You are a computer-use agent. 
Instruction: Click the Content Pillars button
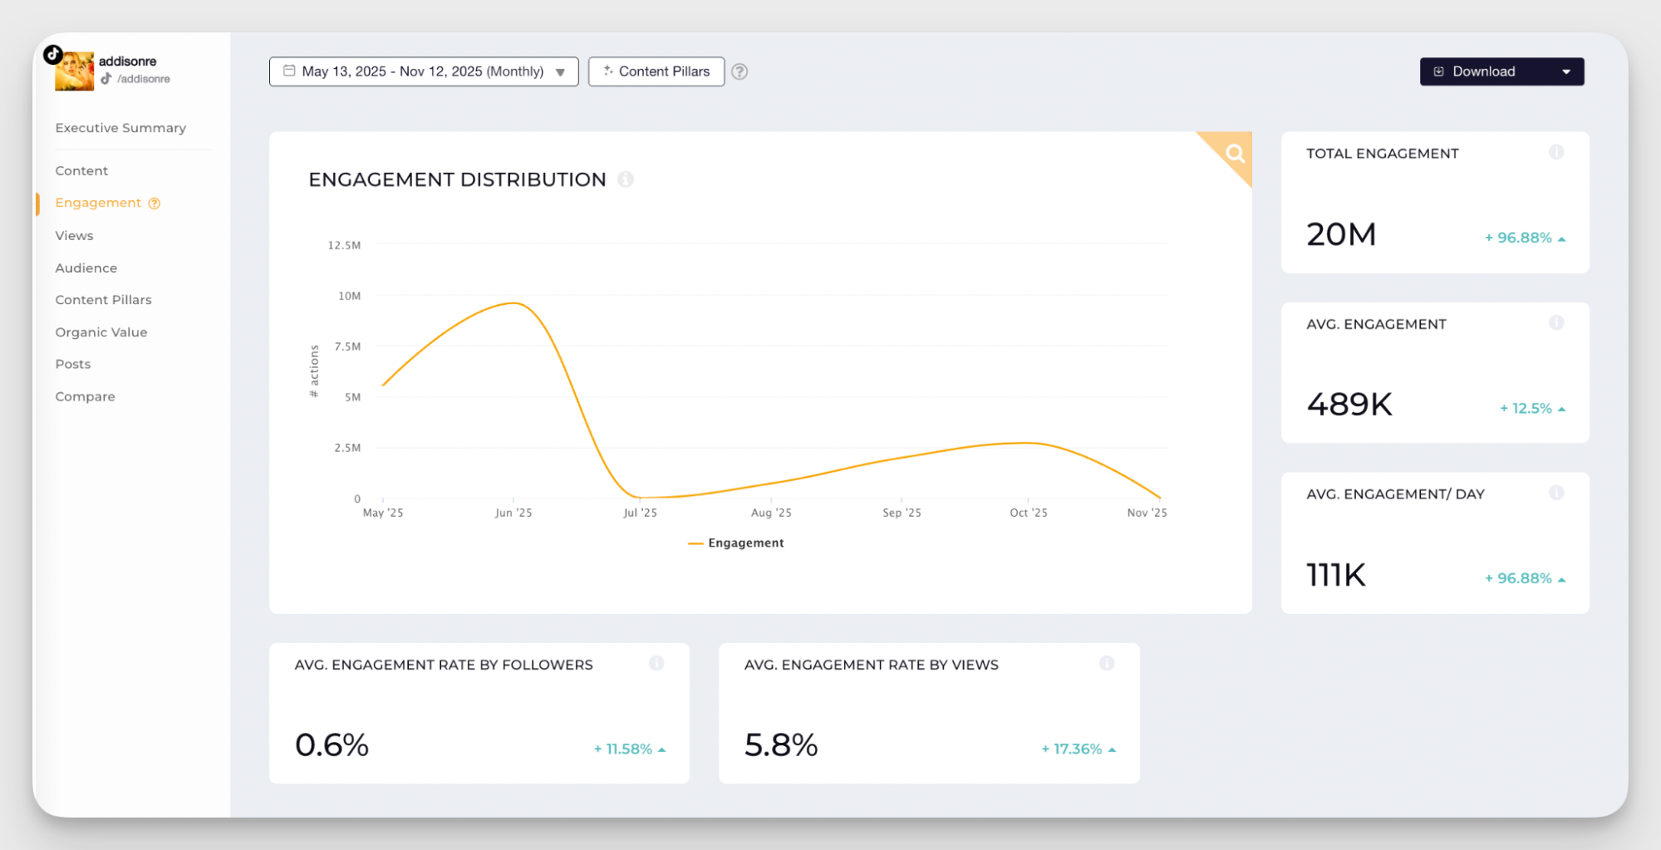[x=656, y=71]
